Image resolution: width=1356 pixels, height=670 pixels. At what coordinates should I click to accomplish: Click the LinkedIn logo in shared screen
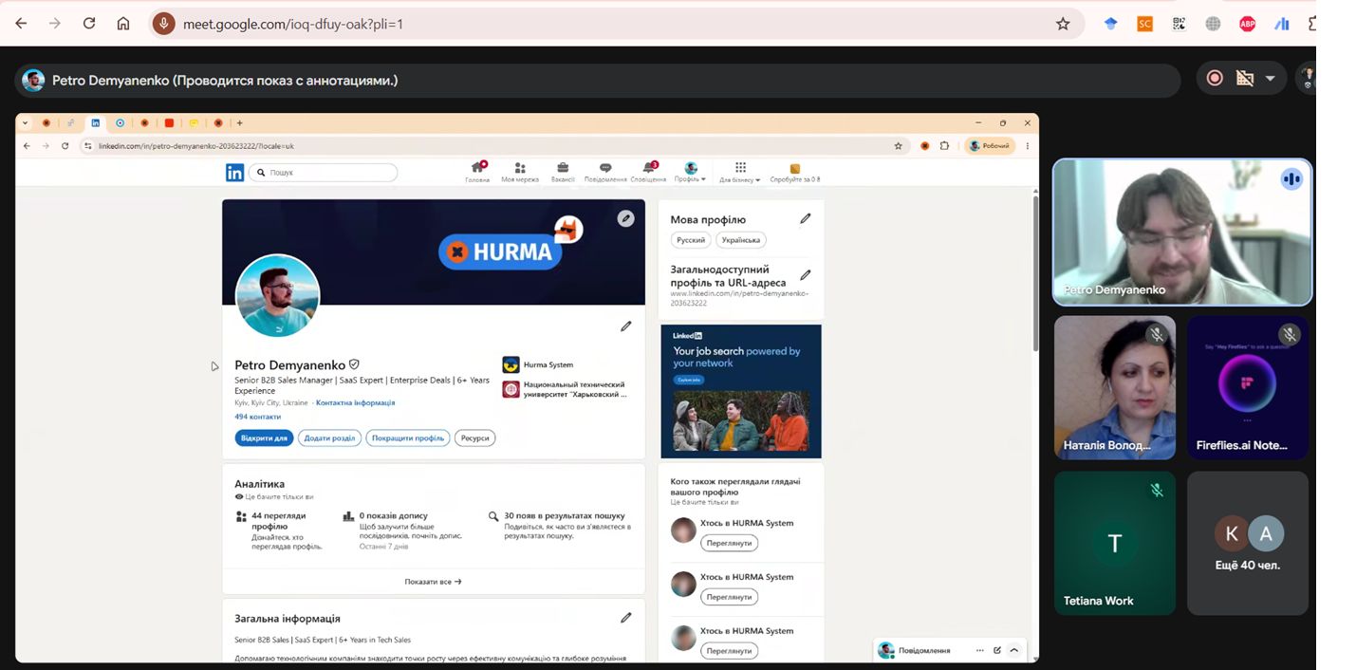(234, 173)
